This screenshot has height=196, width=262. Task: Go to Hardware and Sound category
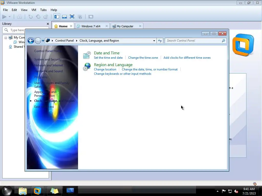click(48, 71)
